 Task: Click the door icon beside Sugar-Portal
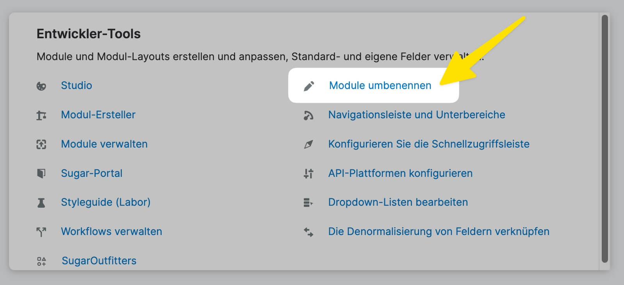click(41, 173)
